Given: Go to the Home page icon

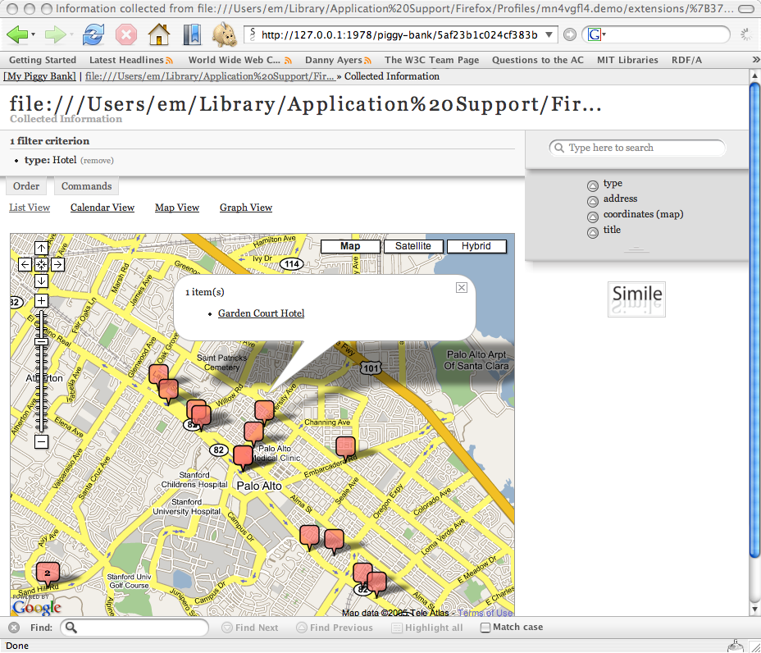Looking at the screenshot, I should [158, 35].
